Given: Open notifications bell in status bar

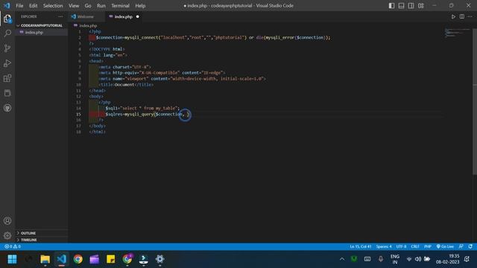Looking at the screenshot, I should 470,246.
